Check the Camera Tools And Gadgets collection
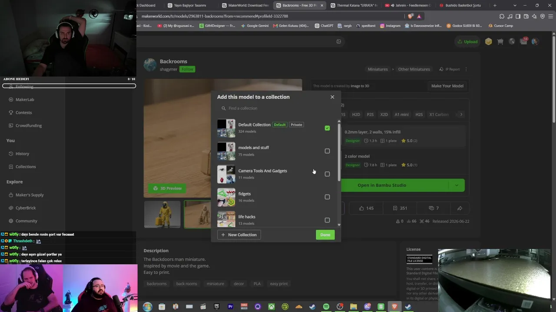The height and width of the screenshot is (312, 556). pos(327,174)
